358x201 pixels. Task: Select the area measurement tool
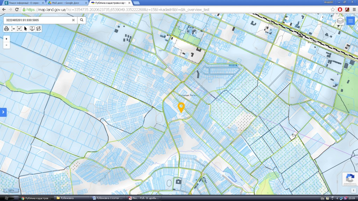(19, 29)
